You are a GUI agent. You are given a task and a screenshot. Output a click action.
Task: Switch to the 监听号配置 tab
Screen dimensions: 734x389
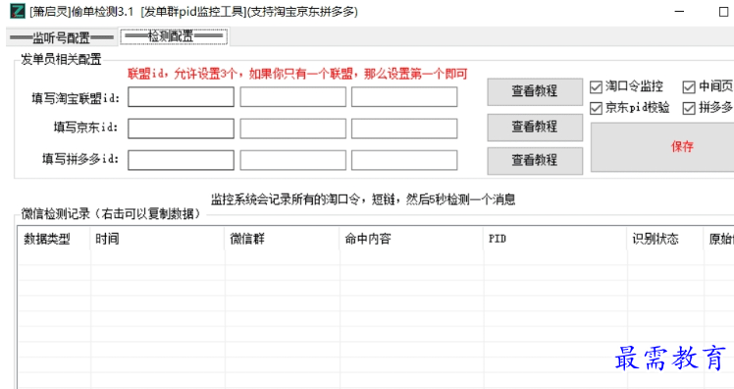pos(61,37)
